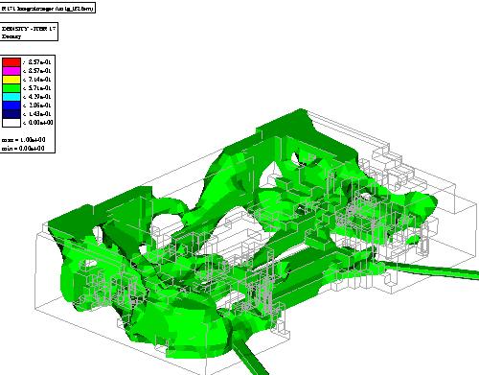The height and width of the screenshot is (375, 479).
Task: Click the Density subtitle line under DENSITY - ITER
Action: 11,36
